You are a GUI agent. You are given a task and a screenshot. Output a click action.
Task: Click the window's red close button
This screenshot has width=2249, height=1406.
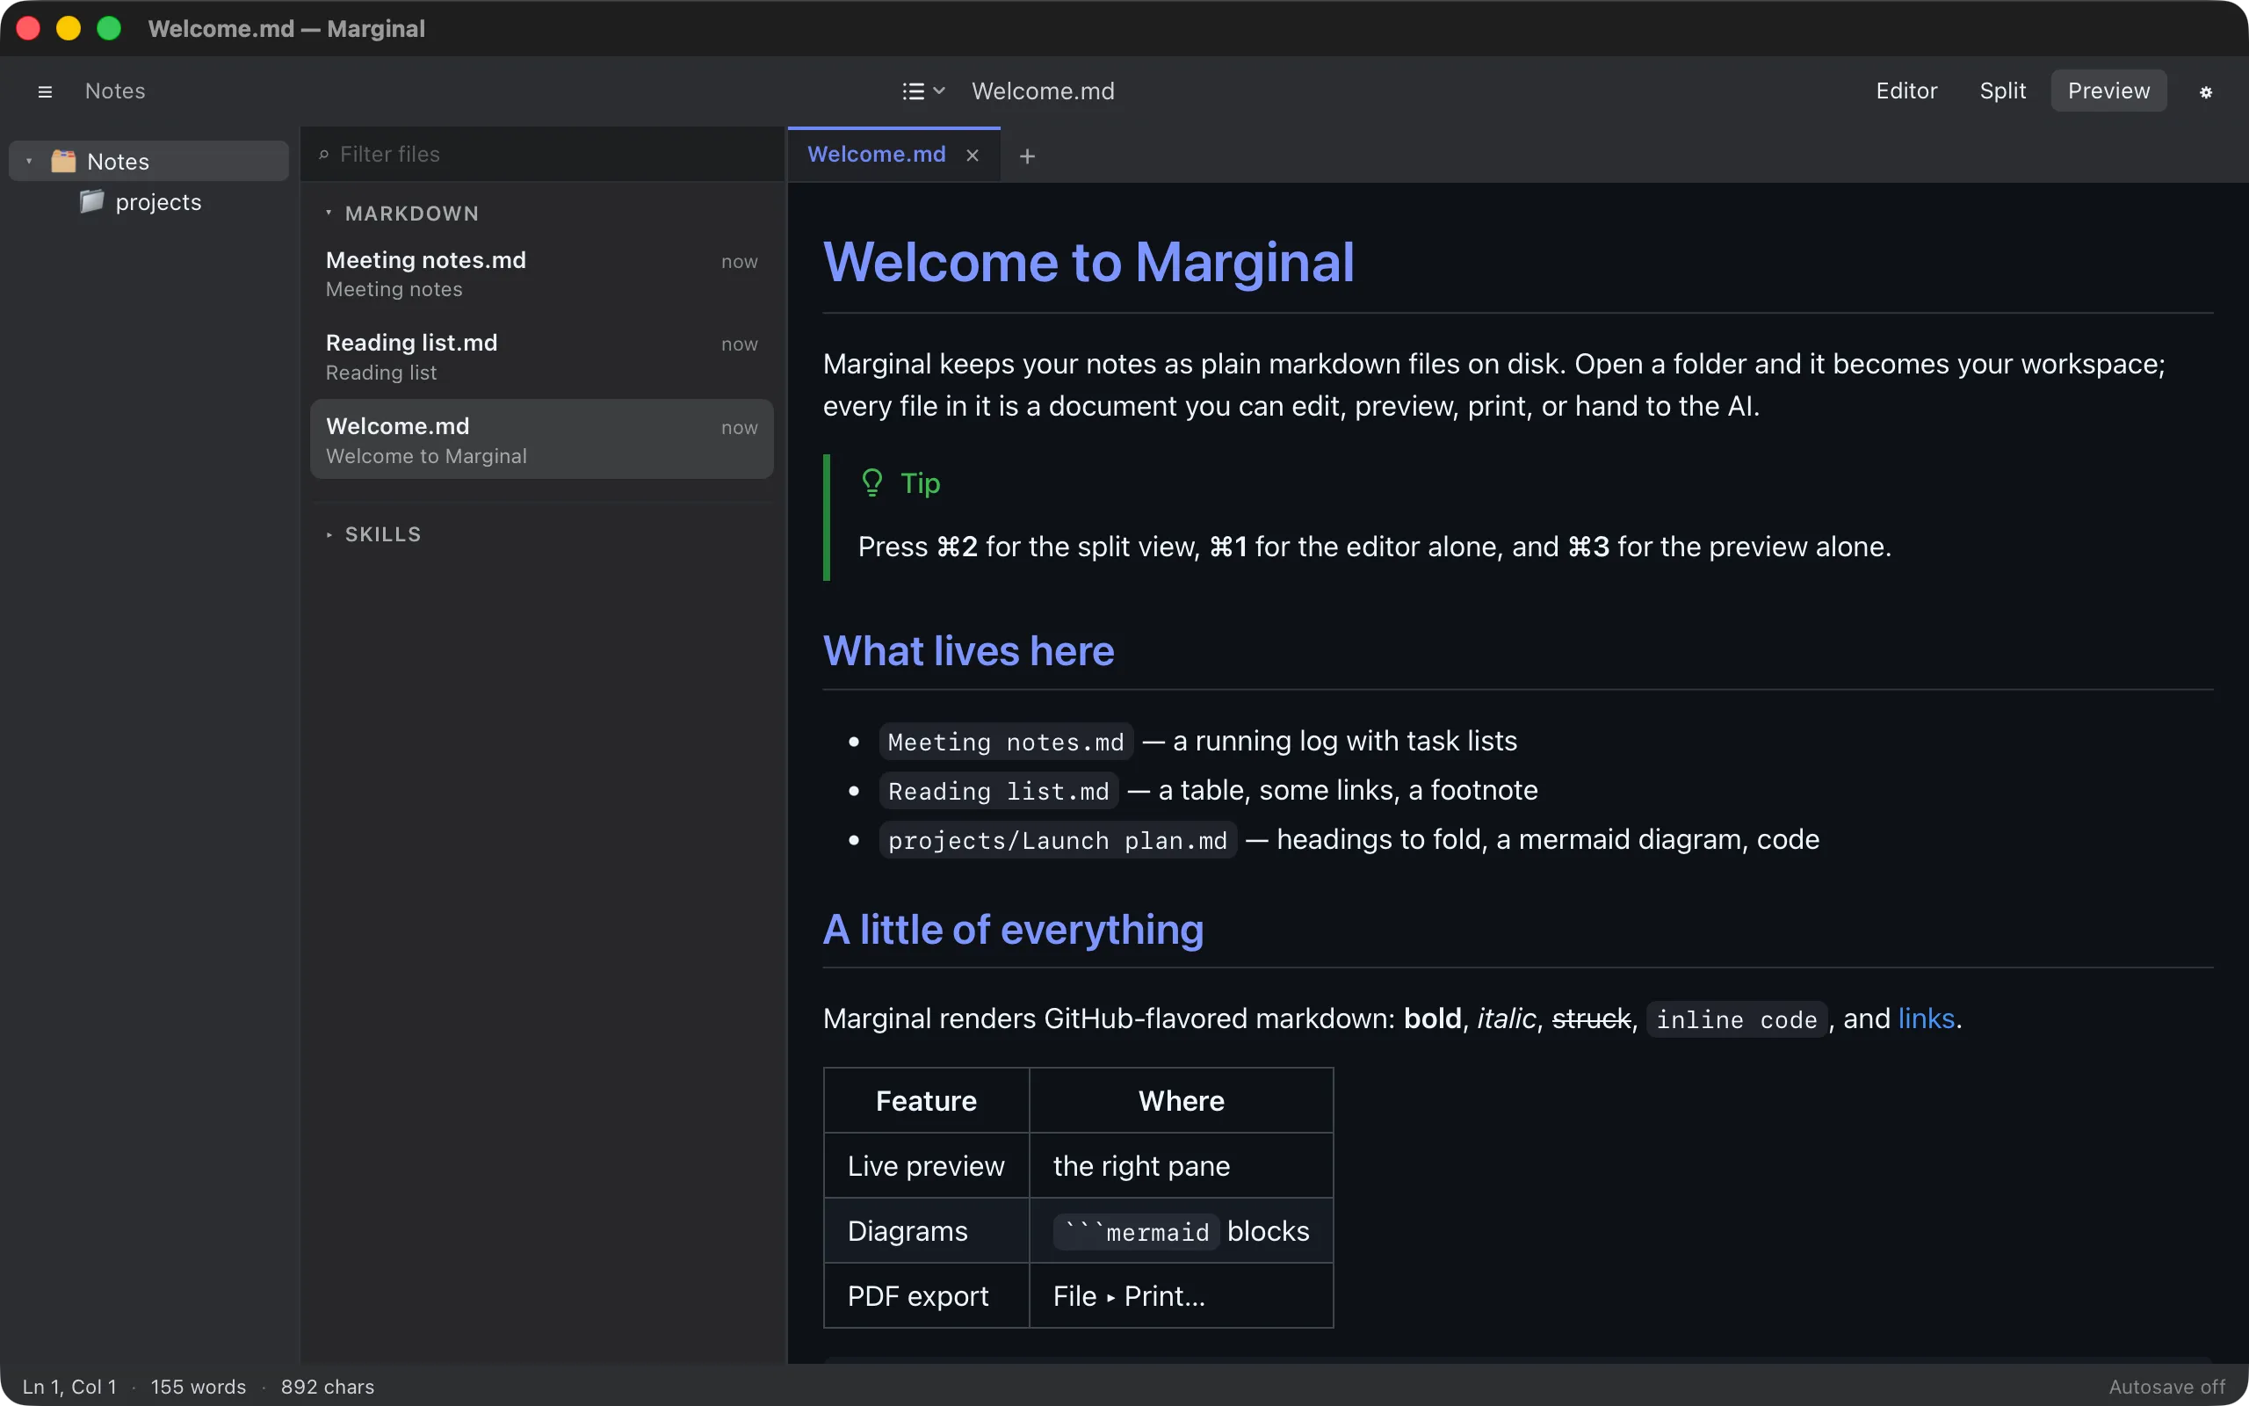pyautogui.click(x=28, y=28)
